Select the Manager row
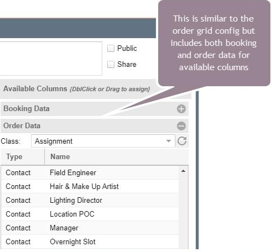The image size is (272, 252). 90,228
